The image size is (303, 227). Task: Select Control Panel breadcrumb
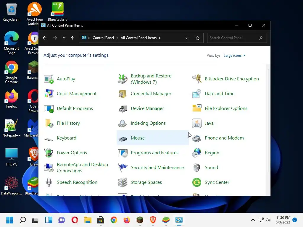(103, 38)
